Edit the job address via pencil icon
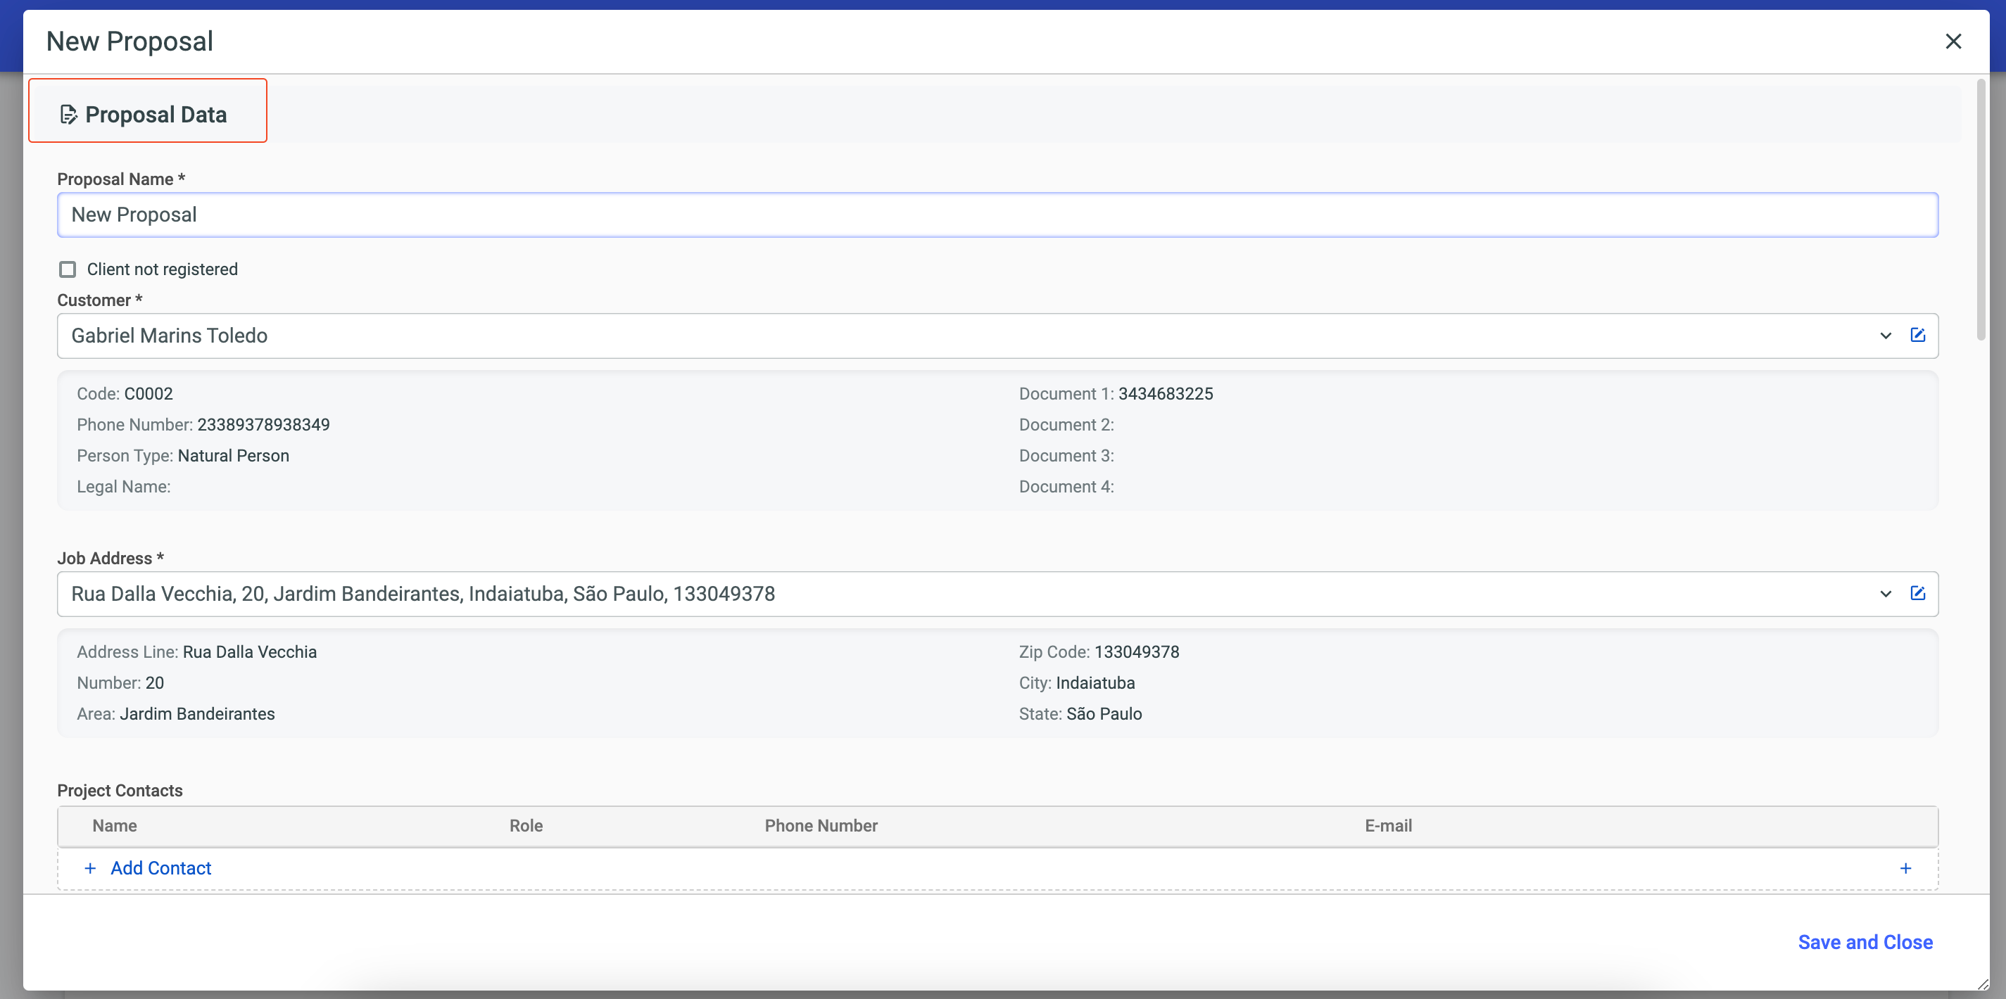This screenshot has width=2006, height=999. click(x=1917, y=593)
